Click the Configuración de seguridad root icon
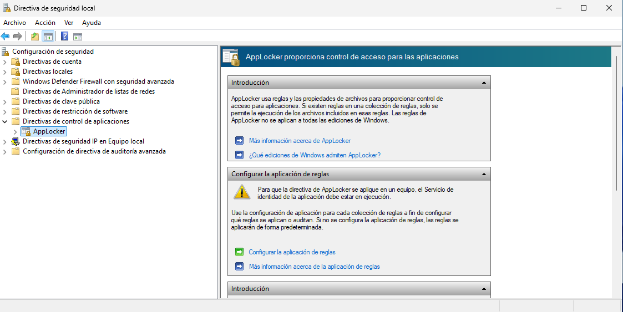 [x=6, y=52]
